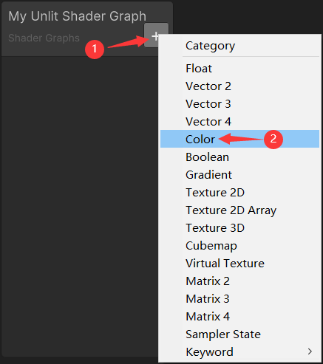The image size is (323, 364).
Task: Select the highlighted Color entry
Action: (239, 139)
